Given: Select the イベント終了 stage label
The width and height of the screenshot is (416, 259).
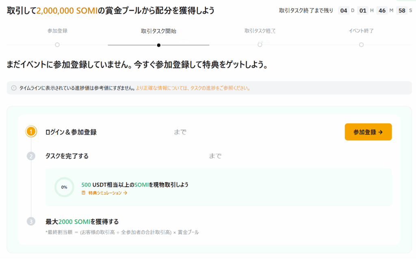Looking at the screenshot, I should click(x=361, y=31).
